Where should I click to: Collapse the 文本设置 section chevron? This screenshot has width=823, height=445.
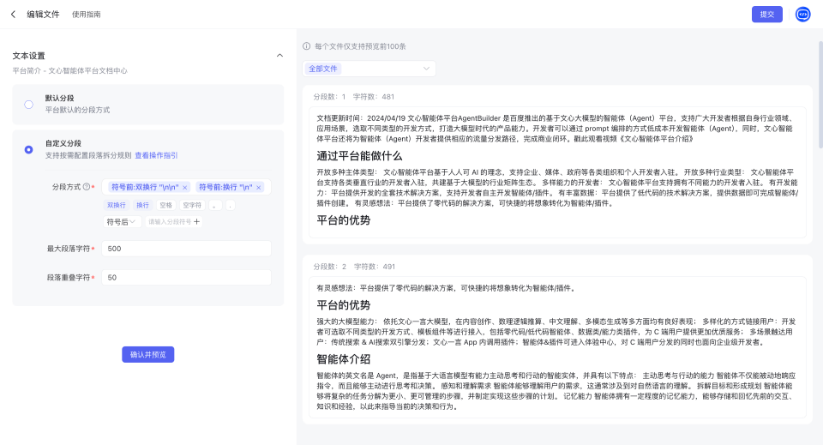click(x=279, y=55)
